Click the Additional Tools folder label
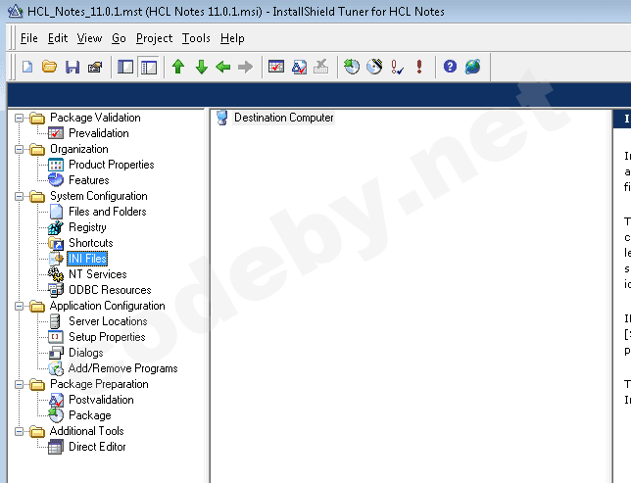 (86, 431)
